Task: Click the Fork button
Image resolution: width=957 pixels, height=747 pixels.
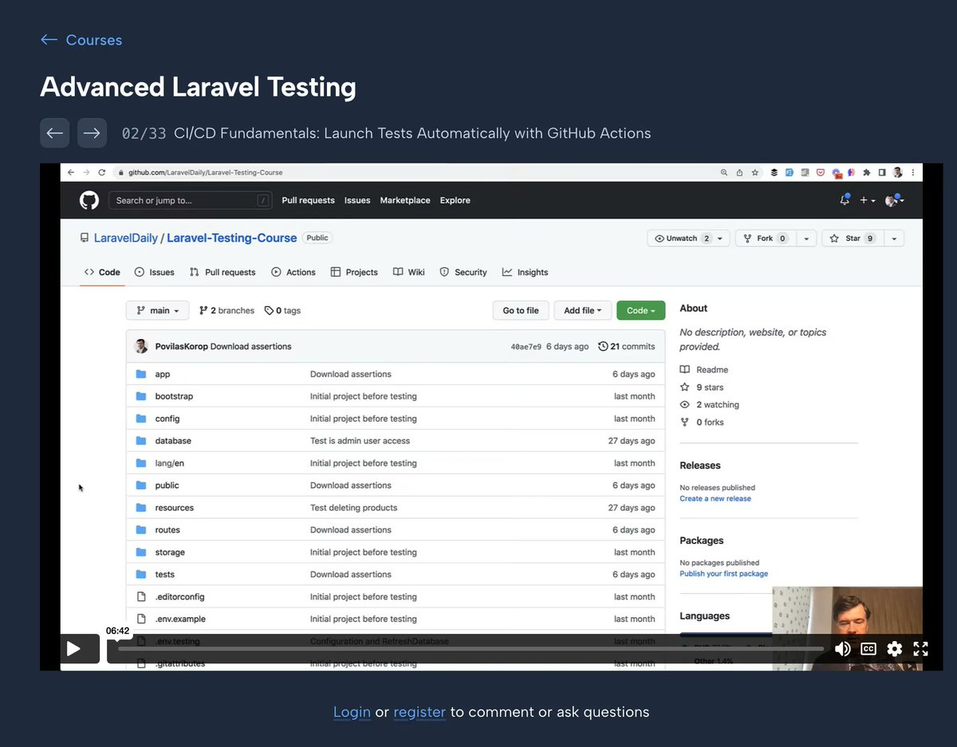Action: tap(765, 238)
